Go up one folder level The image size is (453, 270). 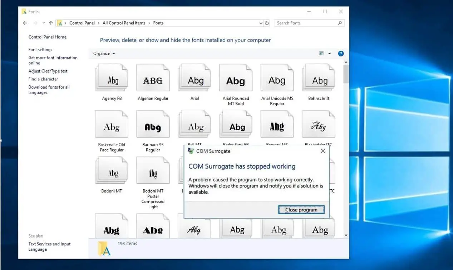point(51,23)
